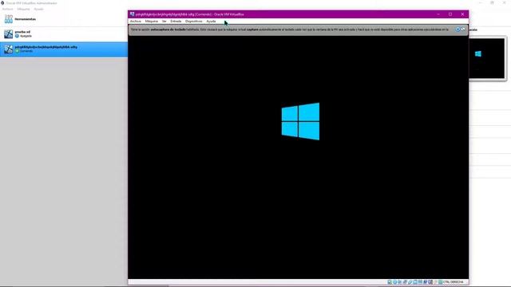511x287 pixels.
Task: Click the display status icon
Action: (x=420, y=281)
